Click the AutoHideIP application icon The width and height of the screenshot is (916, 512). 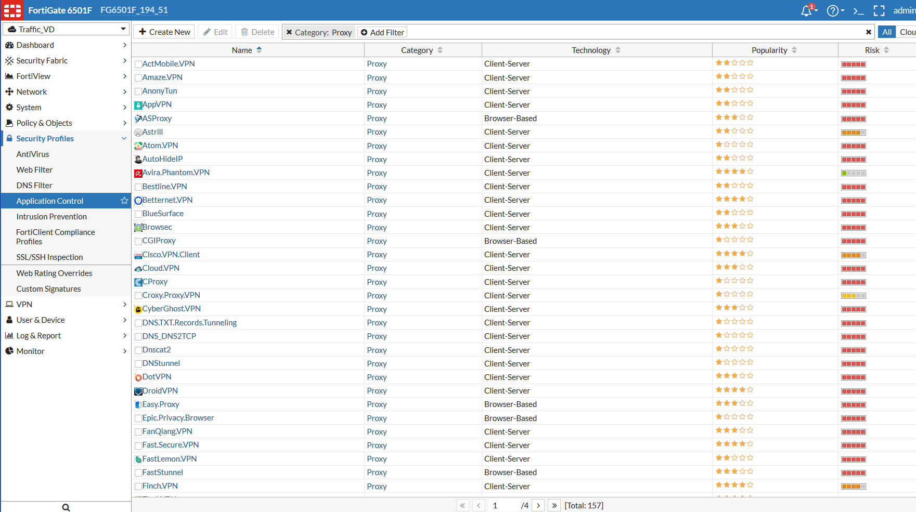coord(138,160)
